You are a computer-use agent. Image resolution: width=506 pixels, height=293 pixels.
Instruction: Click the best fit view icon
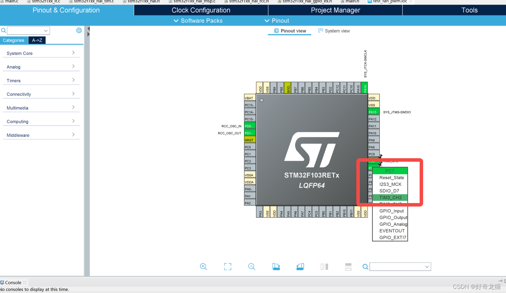click(227, 266)
